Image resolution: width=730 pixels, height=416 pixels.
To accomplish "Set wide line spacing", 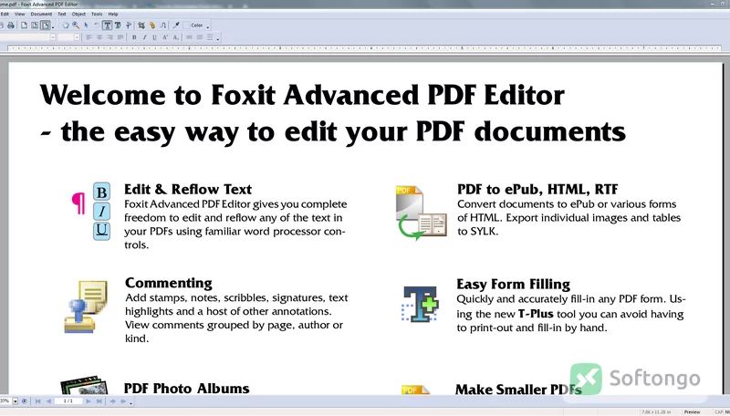I will pyautogui.click(x=210, y=37).
